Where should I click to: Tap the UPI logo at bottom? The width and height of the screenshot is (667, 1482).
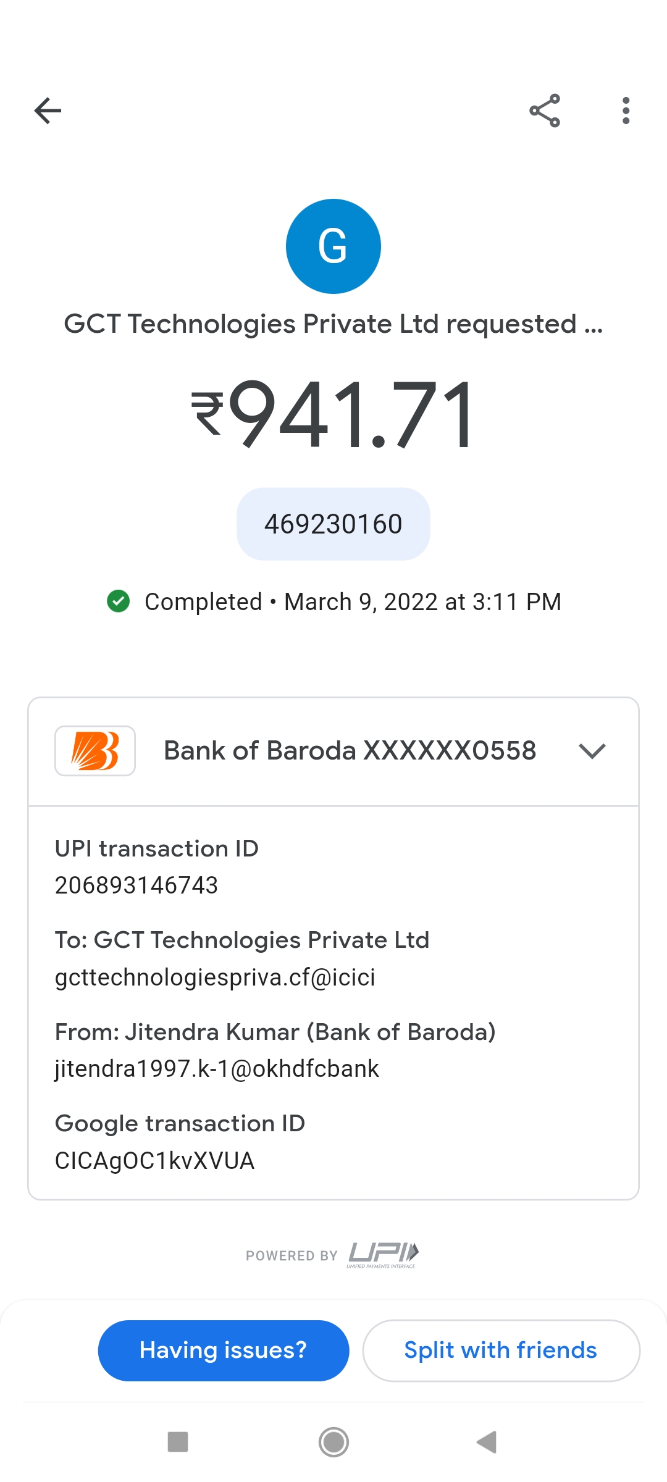(384, 1254)
